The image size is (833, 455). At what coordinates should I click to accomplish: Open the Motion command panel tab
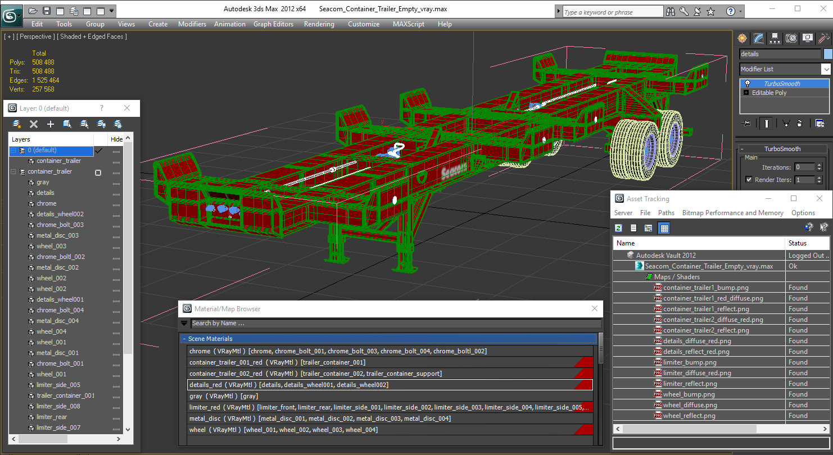pyautogui.click(x=791, y=38)
